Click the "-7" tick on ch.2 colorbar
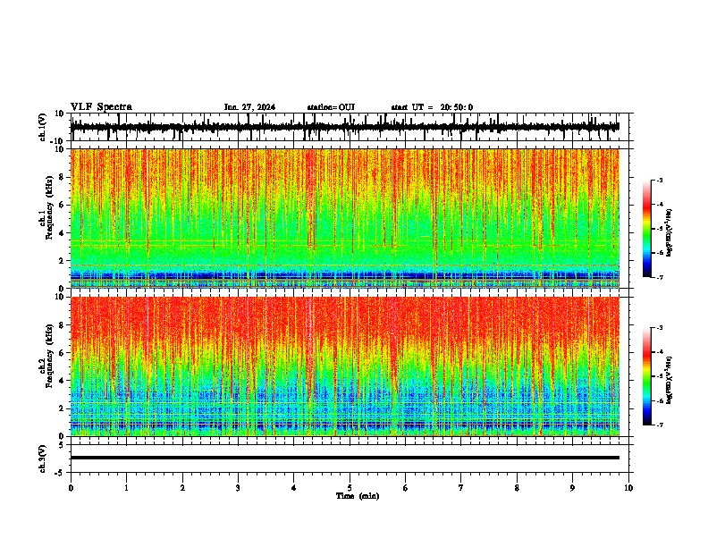Image resolution: width=708 pixels, height=547 pixels. (659, 425)
